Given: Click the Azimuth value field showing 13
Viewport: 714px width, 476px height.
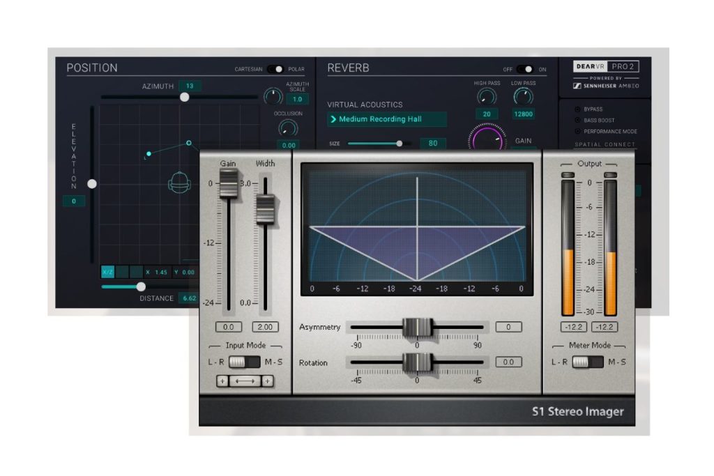Looking at the screenshot, I should pyautogui.click(x=190, y=86).
